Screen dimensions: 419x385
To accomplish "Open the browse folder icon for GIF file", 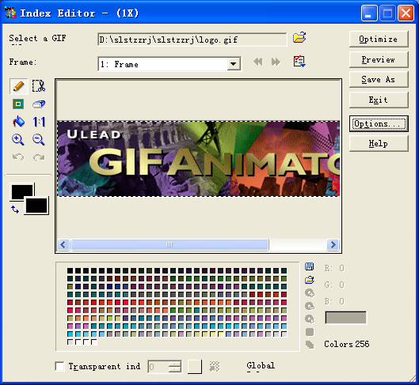I will [299, 37].
